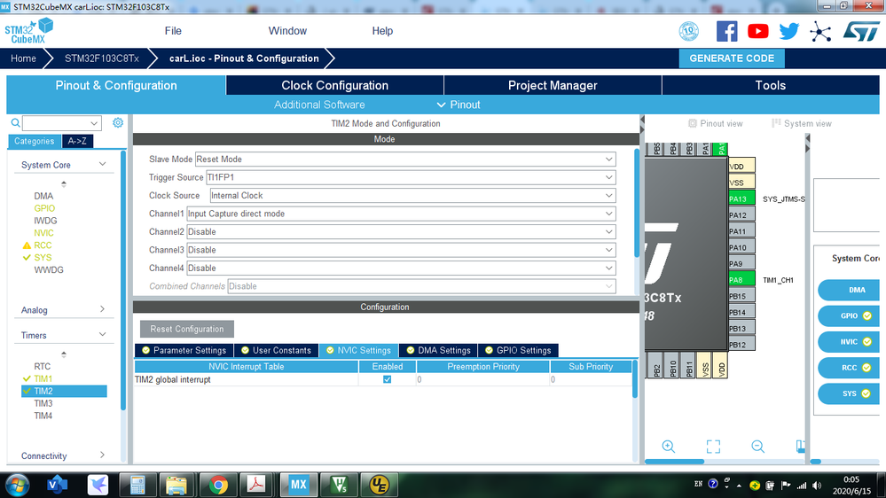Open the Adobe Acrobat taskbar icon
The height and width of the screenshot is (498, 886).
256,485
